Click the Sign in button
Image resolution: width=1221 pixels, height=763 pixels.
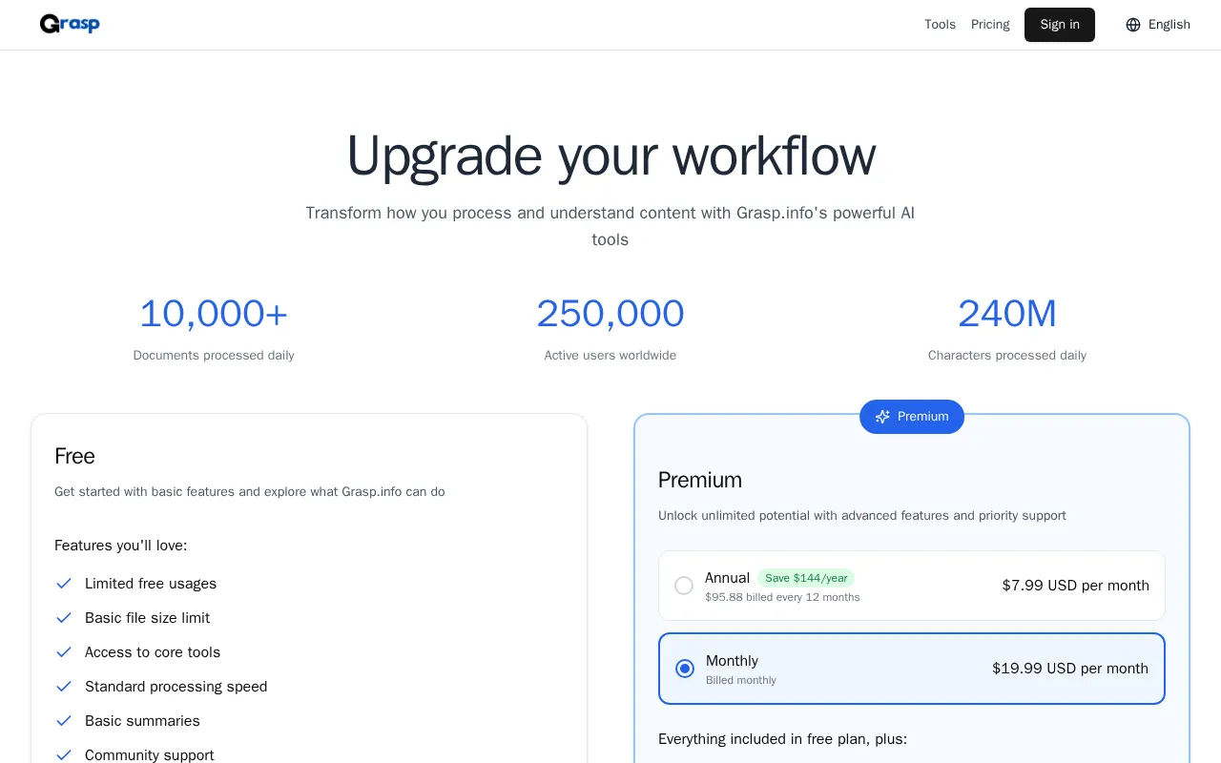1060,25
